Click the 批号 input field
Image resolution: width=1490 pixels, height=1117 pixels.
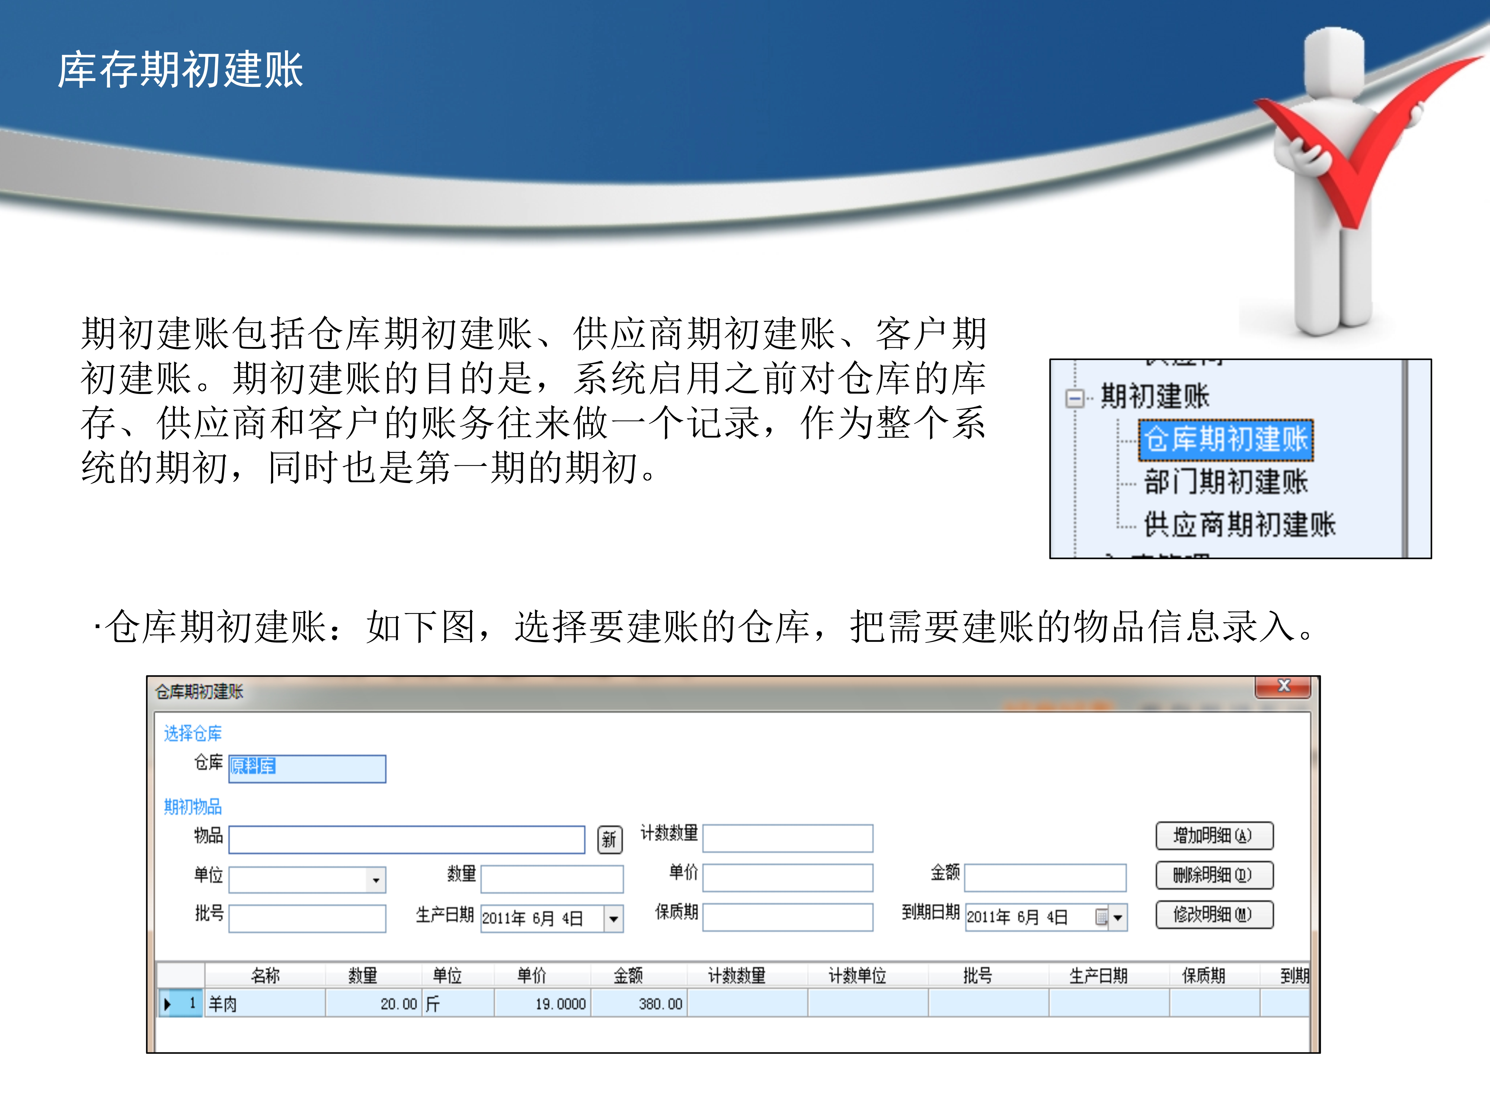point(307,918)
